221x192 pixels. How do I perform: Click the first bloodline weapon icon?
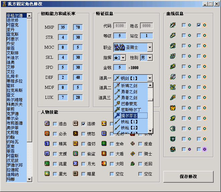point(173,25)
